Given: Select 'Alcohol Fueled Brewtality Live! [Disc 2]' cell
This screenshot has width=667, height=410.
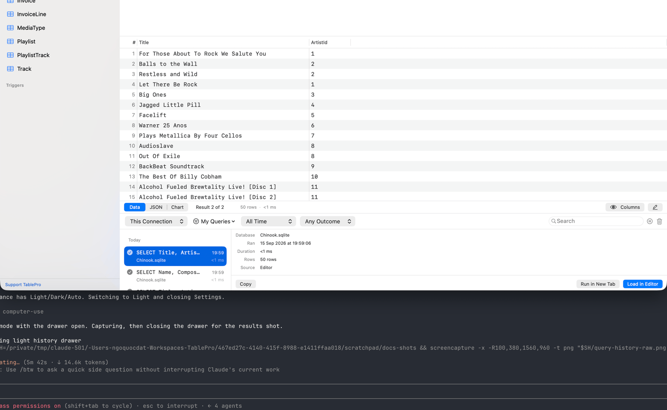Looking at the screenshot, I should [223, 197].
